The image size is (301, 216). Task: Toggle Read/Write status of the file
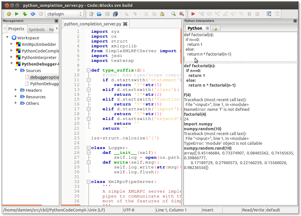click(x=253, y=210)
